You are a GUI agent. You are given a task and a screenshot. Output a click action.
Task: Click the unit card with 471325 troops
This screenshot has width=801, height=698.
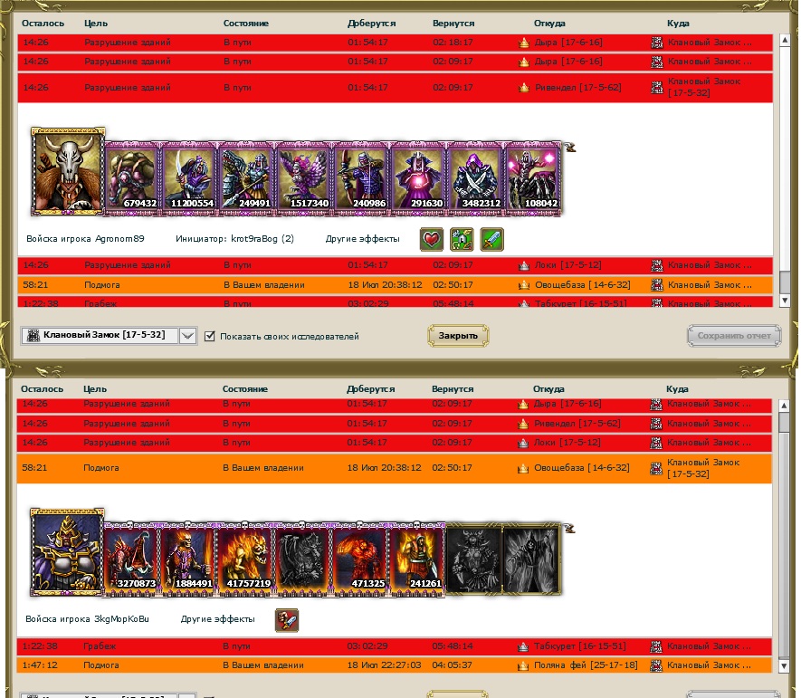(x=359, y=559)
